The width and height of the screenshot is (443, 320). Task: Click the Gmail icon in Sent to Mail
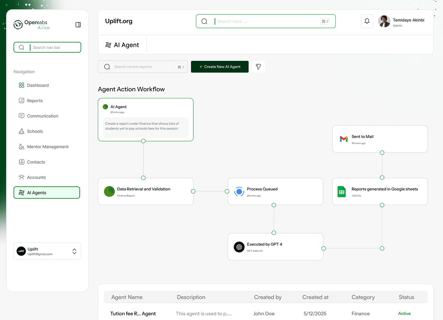click(343, 139)
